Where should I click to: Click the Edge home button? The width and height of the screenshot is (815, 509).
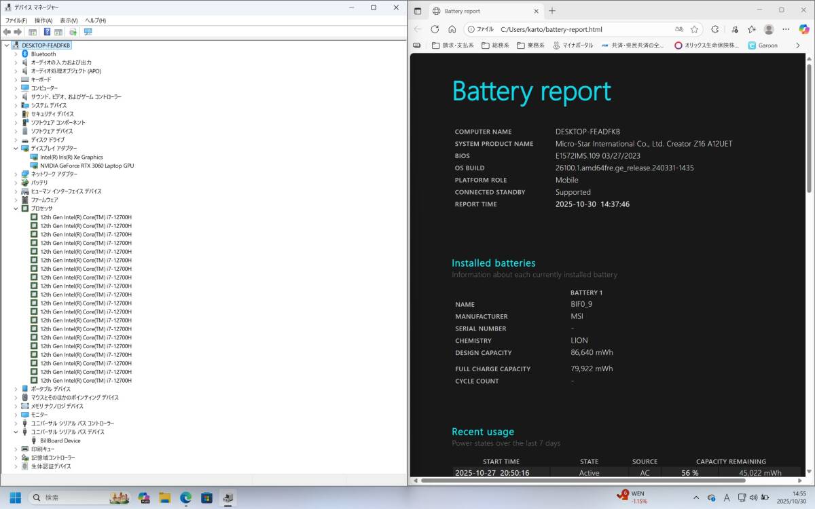[452, 30]
